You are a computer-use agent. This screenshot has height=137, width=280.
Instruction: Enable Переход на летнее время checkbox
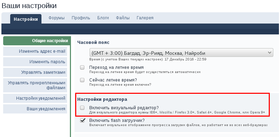pyautogui.click(x=82, y=67)
